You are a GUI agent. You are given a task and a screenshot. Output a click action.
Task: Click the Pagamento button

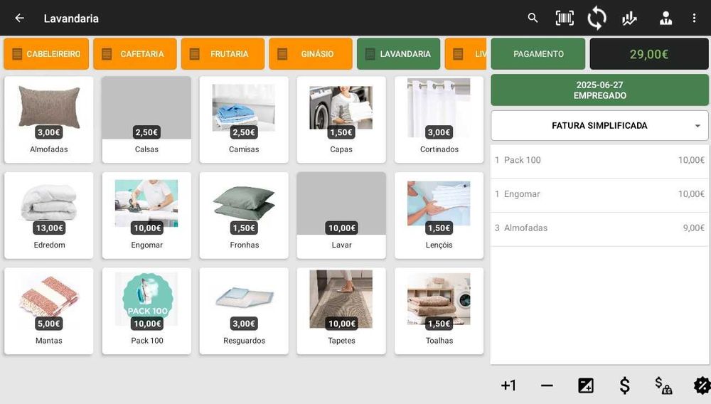pyautogui.click(x=538, y=54)
